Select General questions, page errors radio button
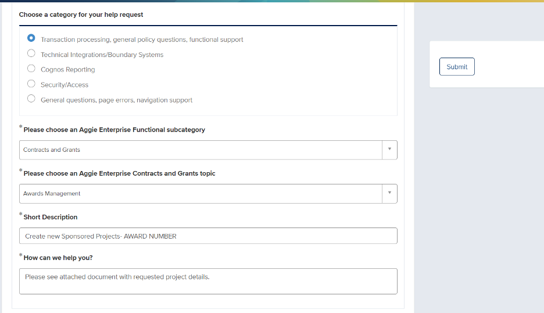 click(31, 99)
